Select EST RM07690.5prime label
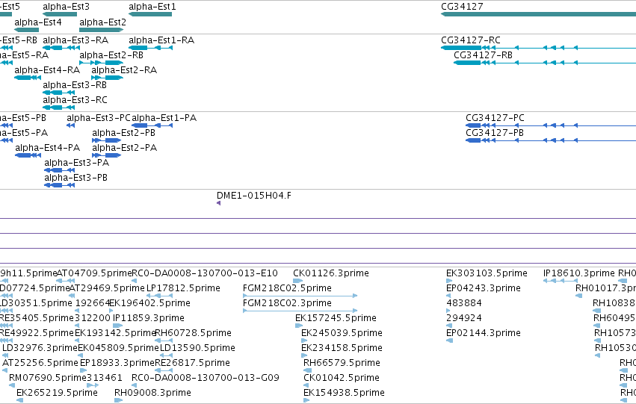 pyautogui.click(x=48, y=379)
